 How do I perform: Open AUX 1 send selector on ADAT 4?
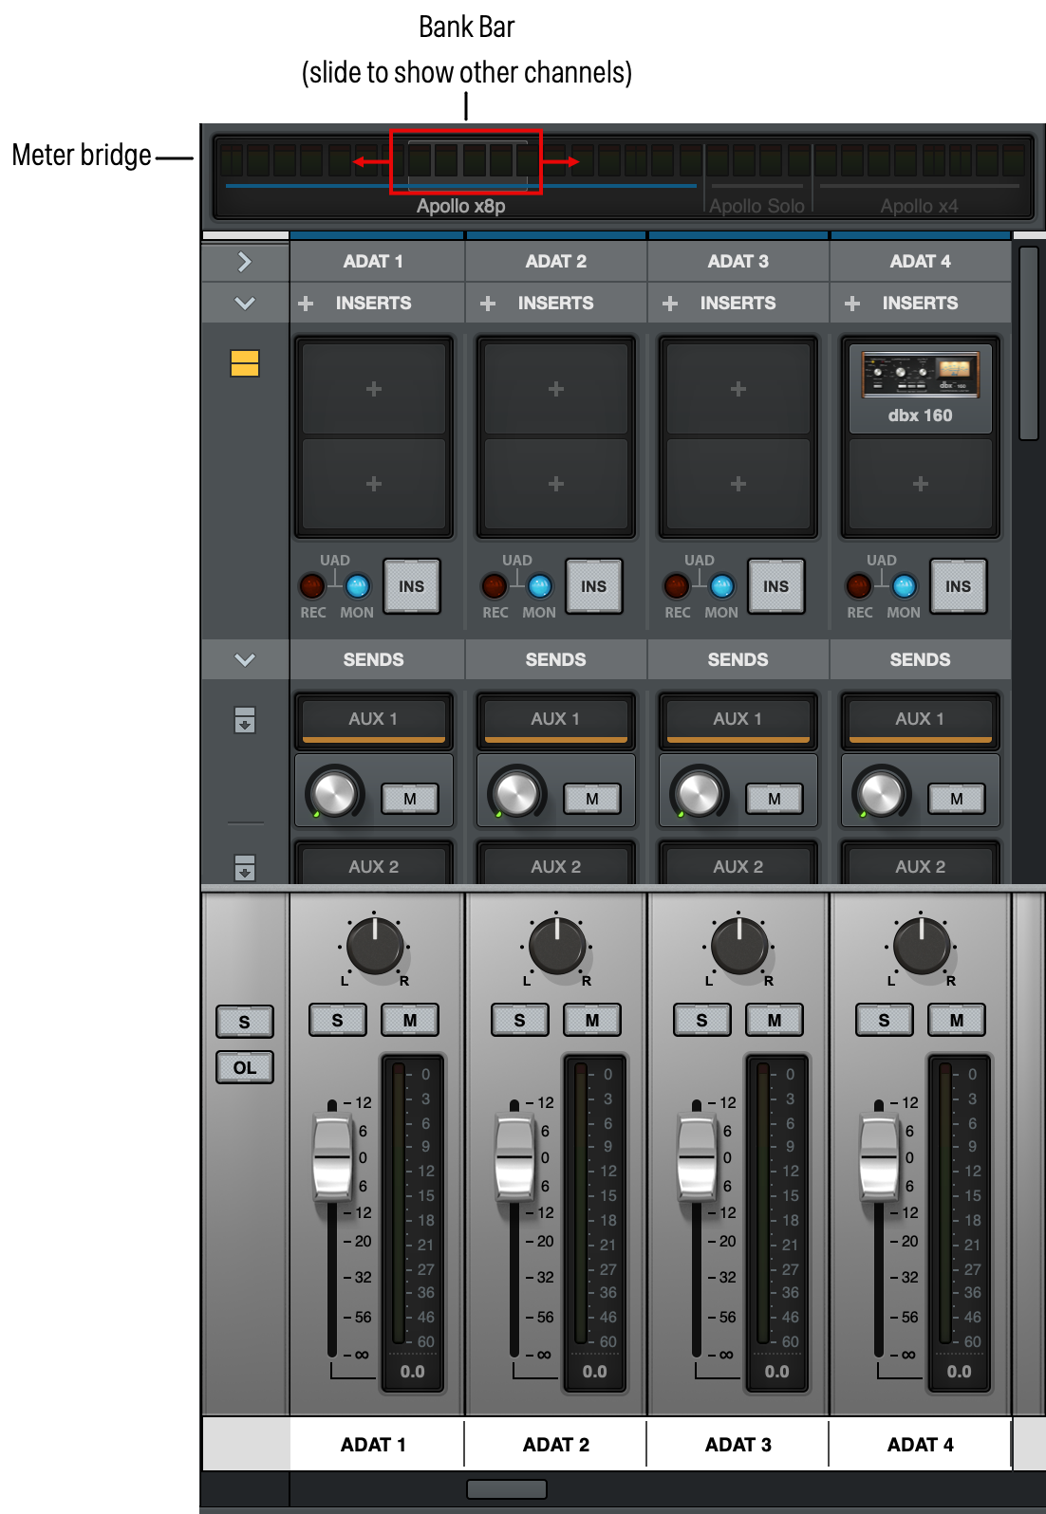tap(921, 720)
